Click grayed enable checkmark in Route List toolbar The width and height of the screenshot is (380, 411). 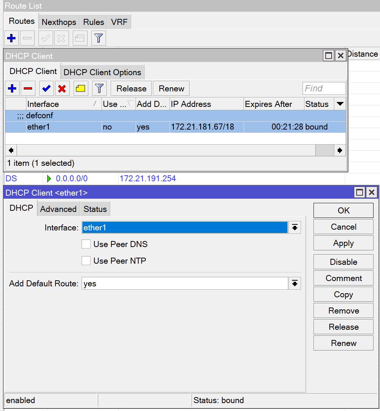[46, 38]
